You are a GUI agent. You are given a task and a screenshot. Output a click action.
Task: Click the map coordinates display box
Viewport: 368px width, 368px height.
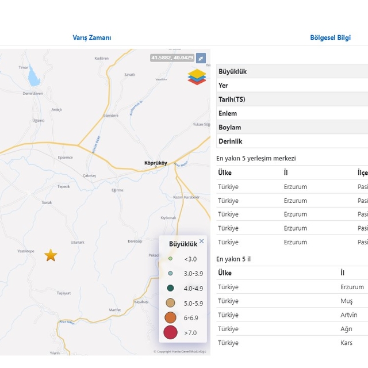172,58
